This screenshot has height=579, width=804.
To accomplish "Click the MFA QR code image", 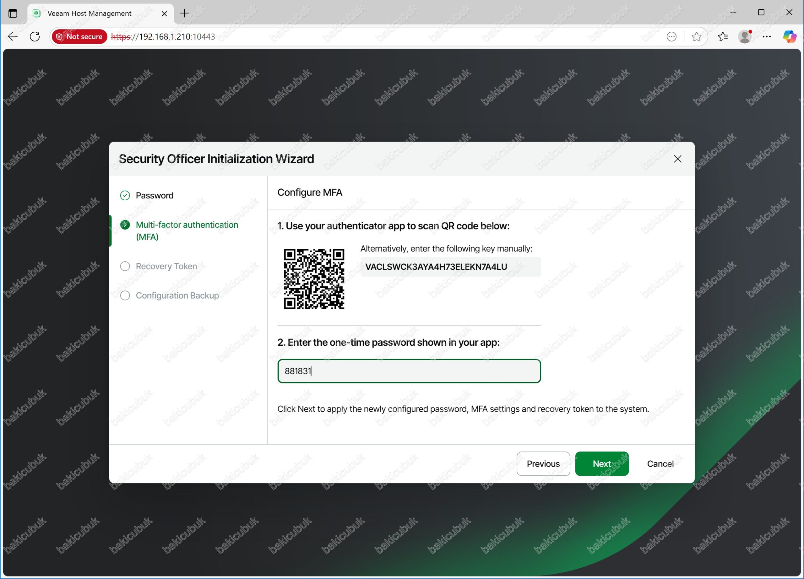I will coord(314,279).
